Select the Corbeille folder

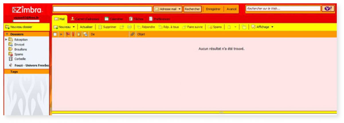pyautogui.click(x=20, y=59)
